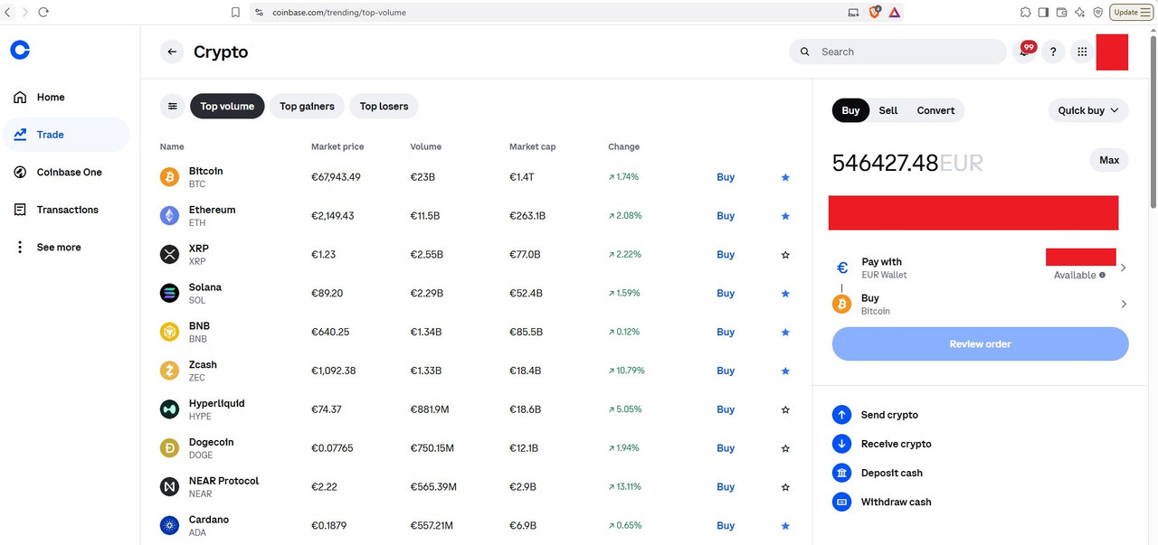1158x545 pixels.
Task: Open the Brave shields icon
Action: click(874, 12)
